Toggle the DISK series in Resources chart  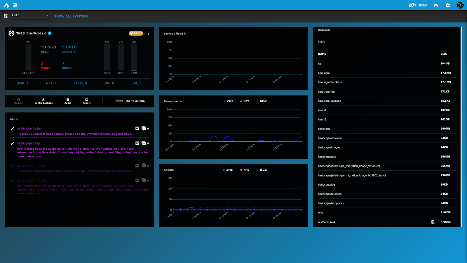coord(262,101)
